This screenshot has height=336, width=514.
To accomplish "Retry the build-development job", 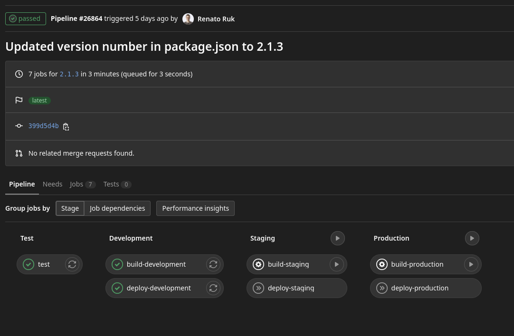I will click(x=213, y=264).
